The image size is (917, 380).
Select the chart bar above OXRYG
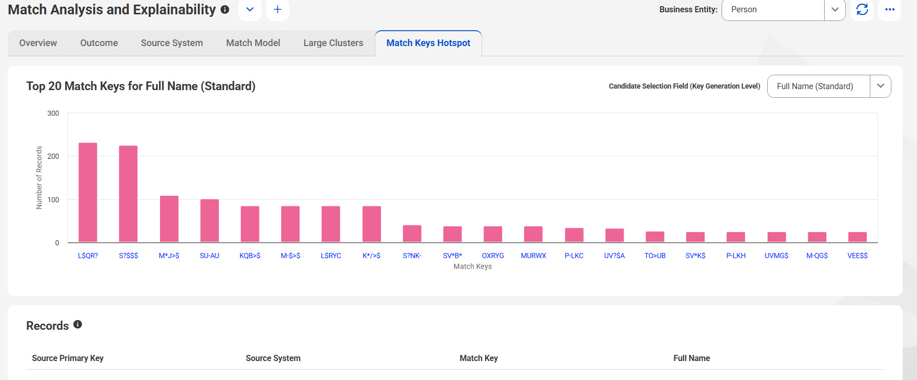click(493, 234)
